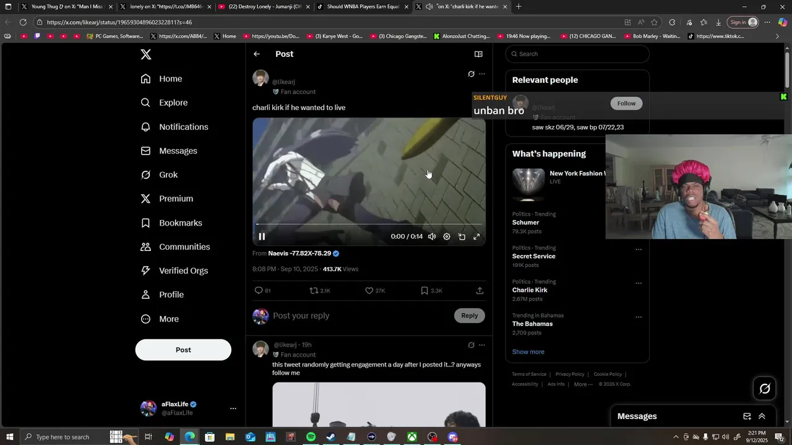Open a new browser tab
Image resolution: width=792 pixels, height=445 pixels.
[x=519, y=7]
